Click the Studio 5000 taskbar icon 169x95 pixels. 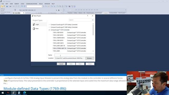(x=13, y=93)
